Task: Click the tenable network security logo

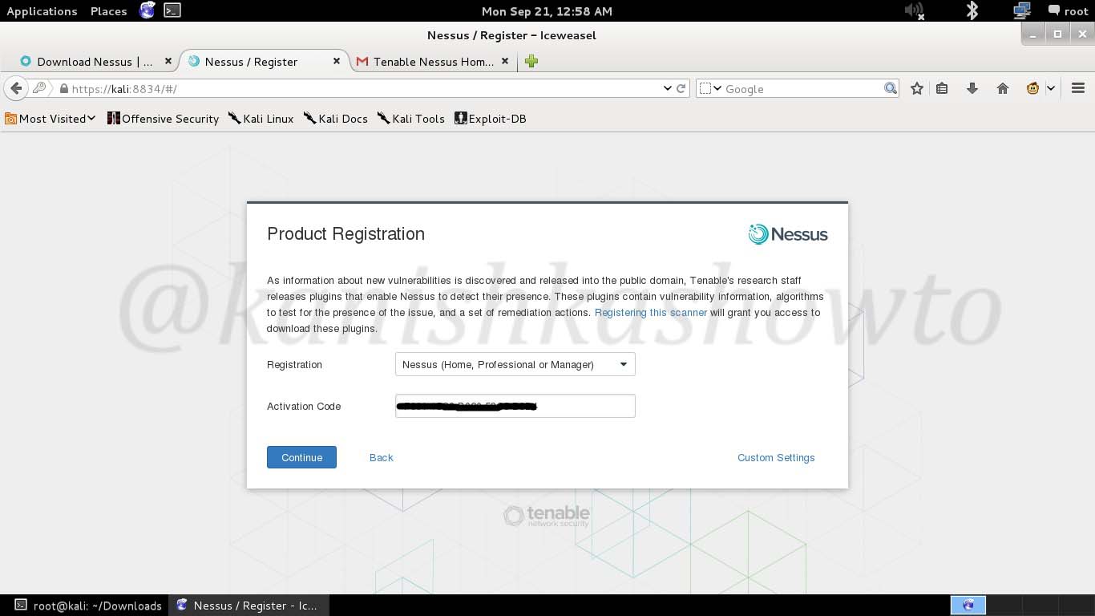Action: click(x=547, y=516)
